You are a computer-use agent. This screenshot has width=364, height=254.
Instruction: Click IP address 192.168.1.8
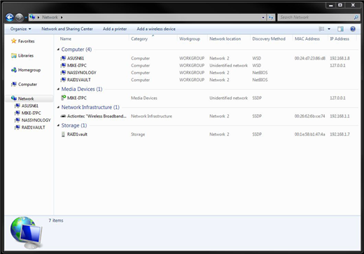click(x=339, y=58)
